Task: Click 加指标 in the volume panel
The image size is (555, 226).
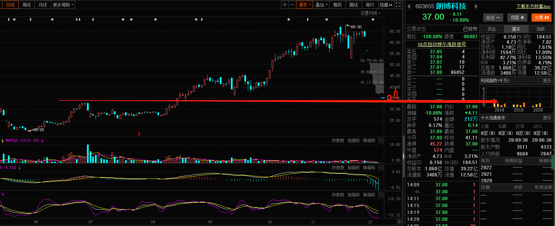Action: 353,140
